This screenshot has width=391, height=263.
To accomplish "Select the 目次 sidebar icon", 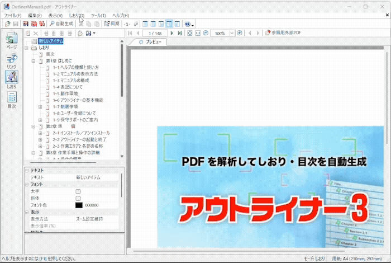I will (x=11, y=99).
